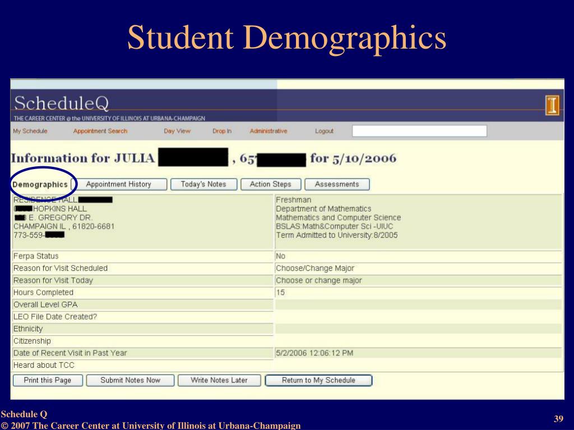The height and width of the screenshot is (430, 574).
Task: Select the Demographics tab
Action: (x=40, y=184)
